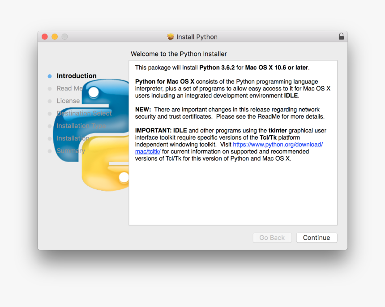The height and width of the screenshot is (307, 385).
Task: Select the License step
Action: (x=68, y=101)
